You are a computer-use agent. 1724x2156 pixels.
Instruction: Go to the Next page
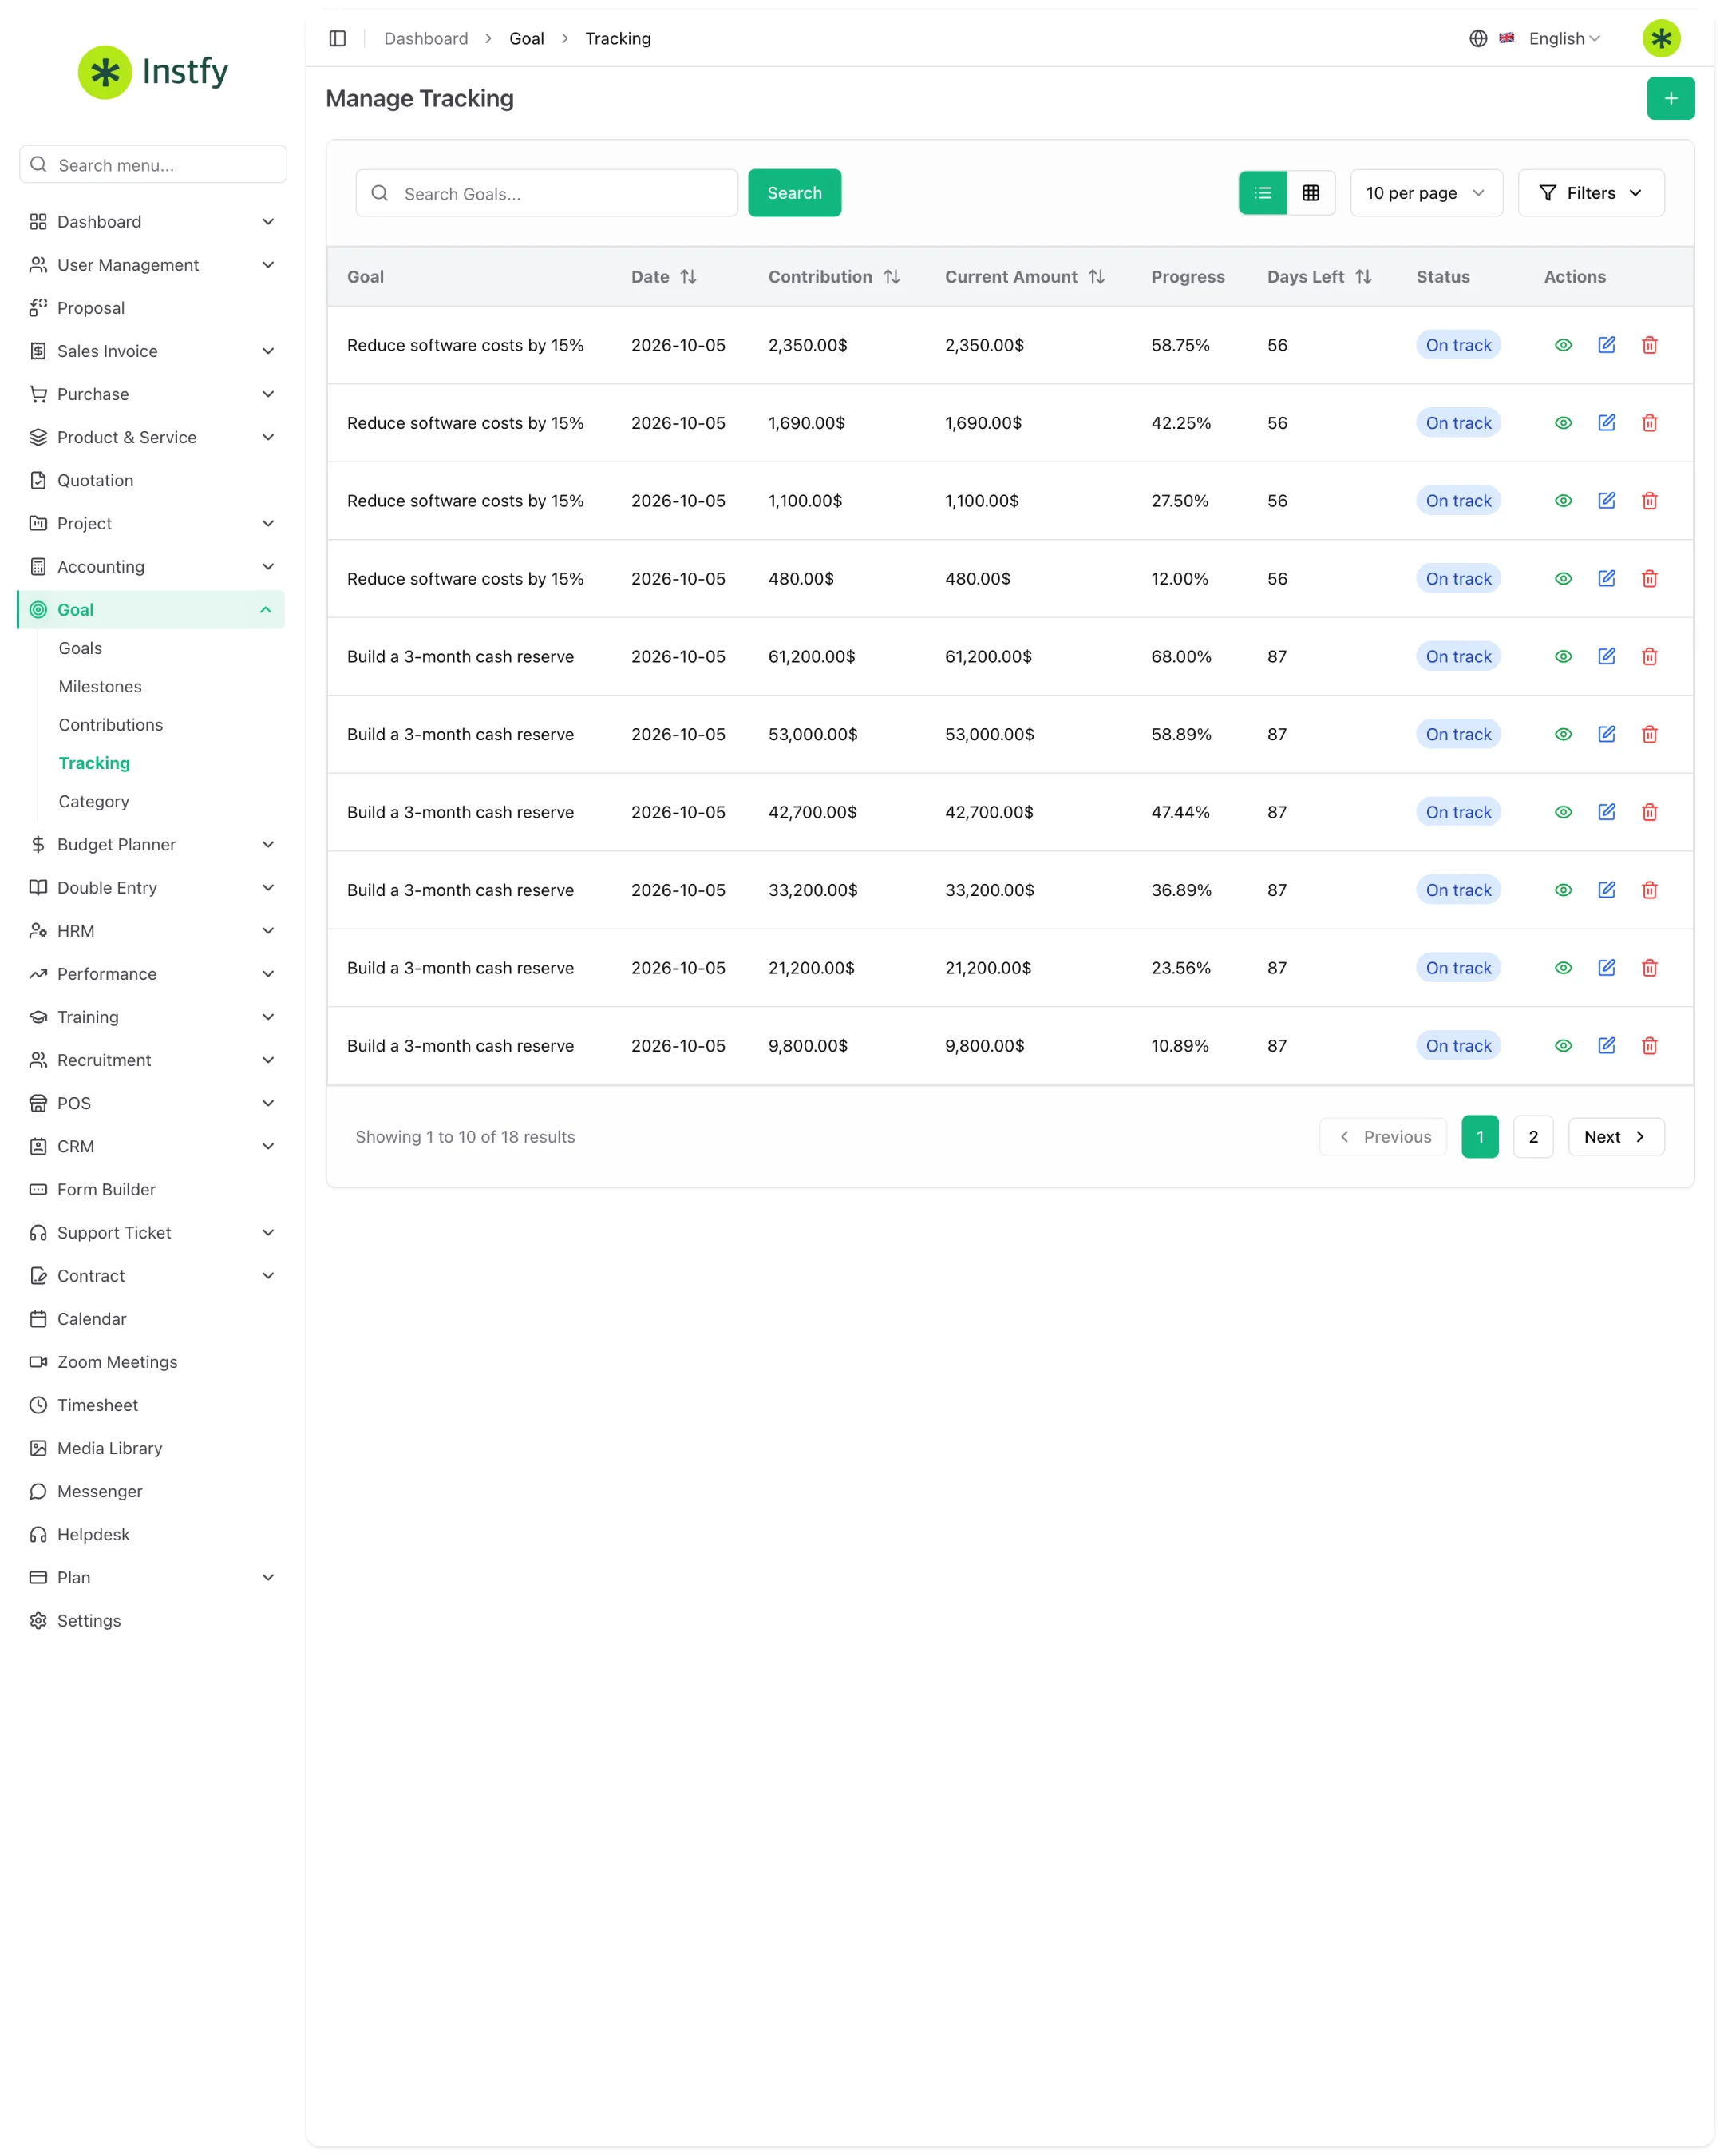[1615, 1136]
